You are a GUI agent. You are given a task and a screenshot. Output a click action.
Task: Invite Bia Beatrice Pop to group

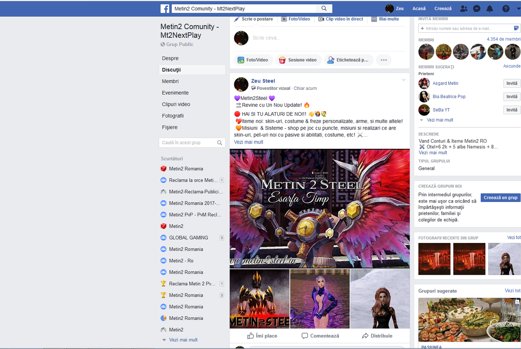pyautogui.click(x=512, y=96)
